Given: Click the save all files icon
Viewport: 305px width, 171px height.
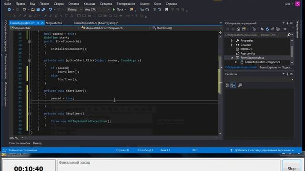Looking at the screenshot, I should [x=43, y=9].
